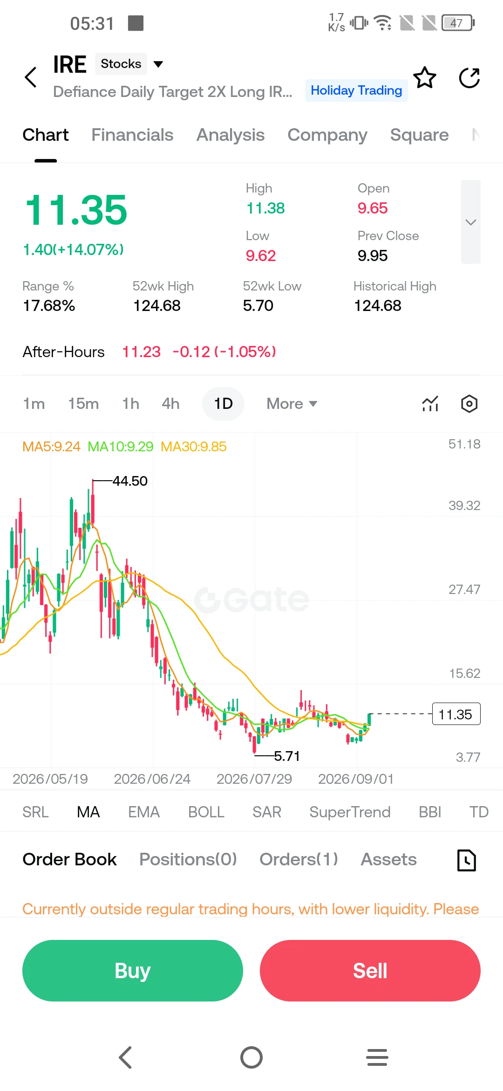
Task: Tap the 52wk Low value 5.70
Action: [x=258, y=306]
